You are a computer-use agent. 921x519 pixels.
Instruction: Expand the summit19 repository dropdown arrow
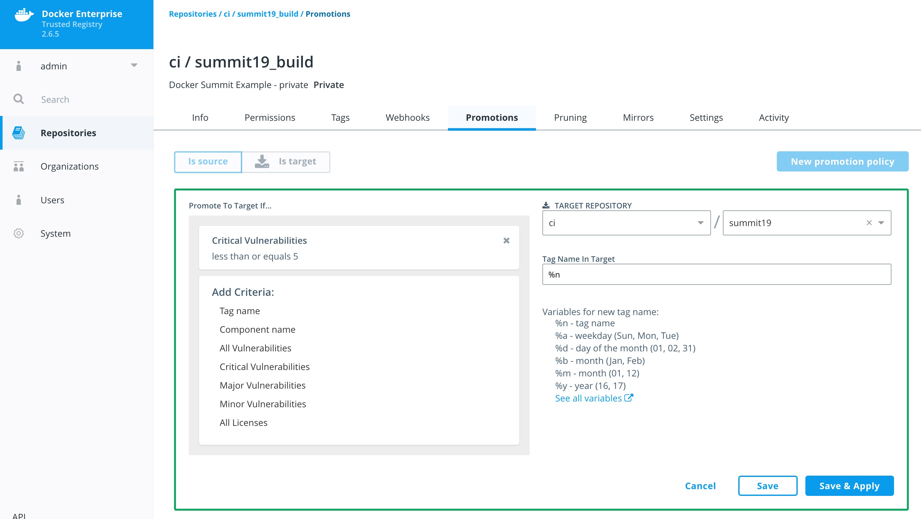pyautogui.click(x=881, y=223)
